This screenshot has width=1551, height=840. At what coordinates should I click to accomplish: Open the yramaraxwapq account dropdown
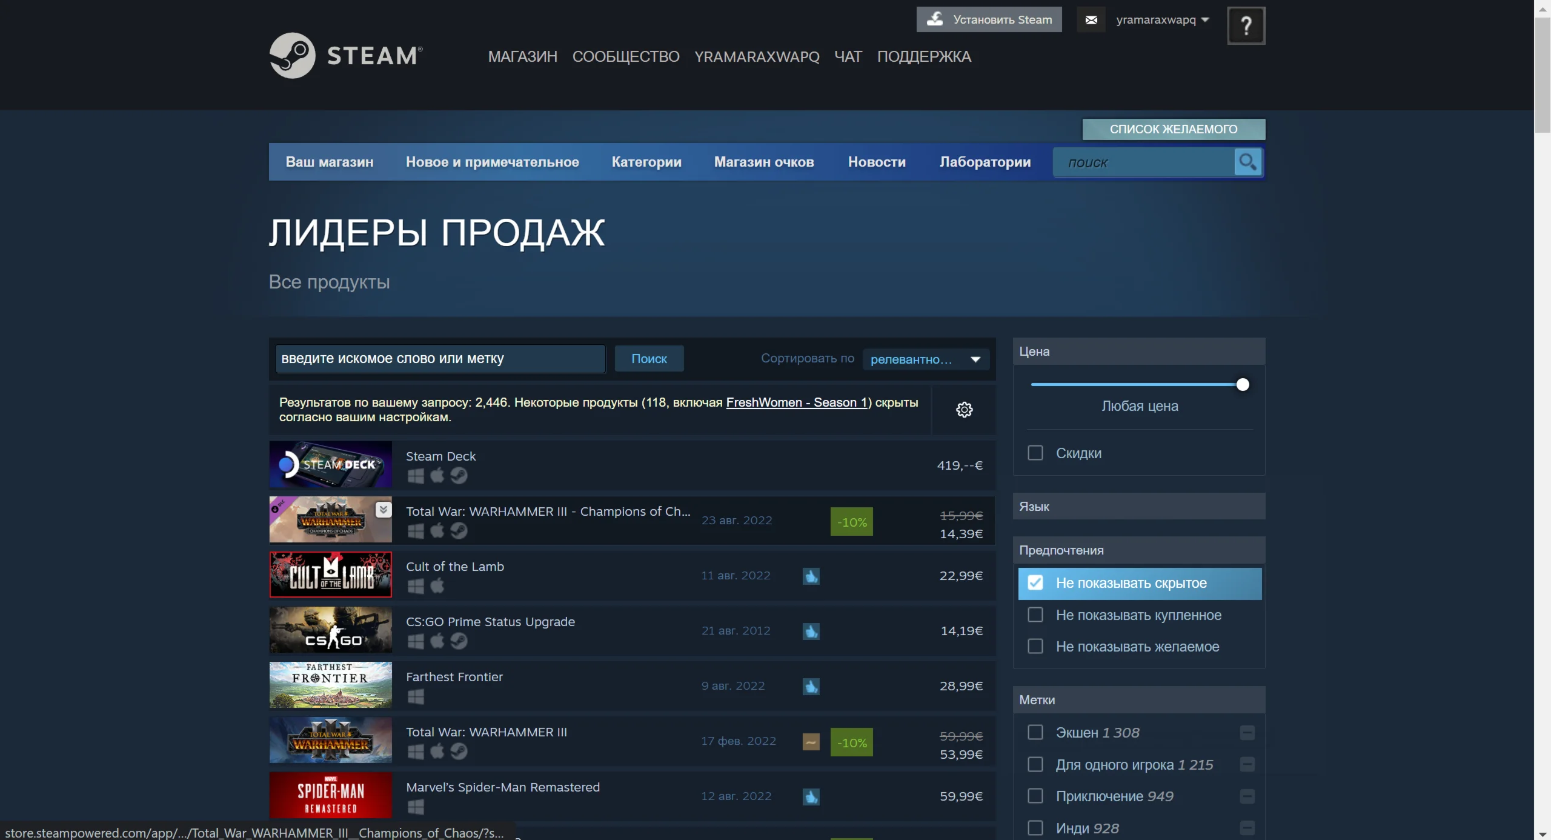tap(1162, 20)
